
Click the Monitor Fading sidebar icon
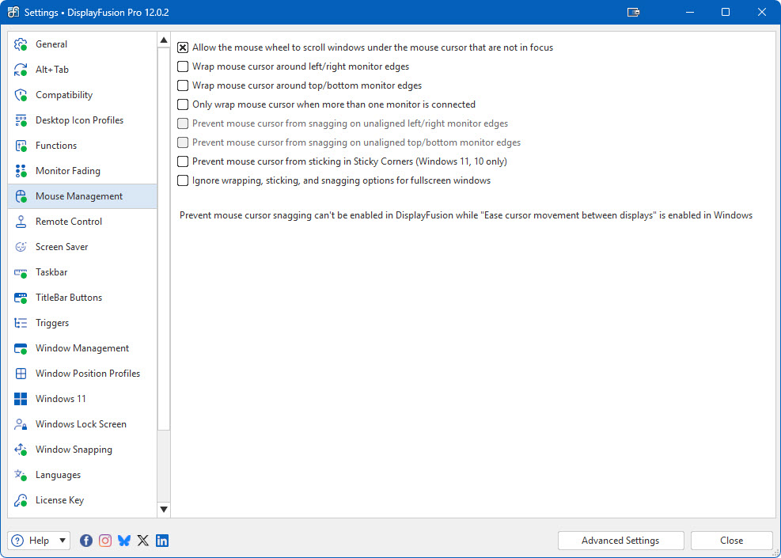click(x=21, y=171)
